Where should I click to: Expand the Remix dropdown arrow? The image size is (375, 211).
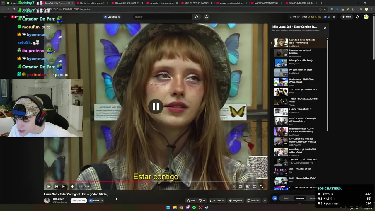click(x=102, y=200)
